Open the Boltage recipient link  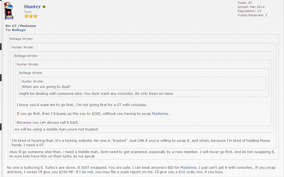[x=19, y=30]
